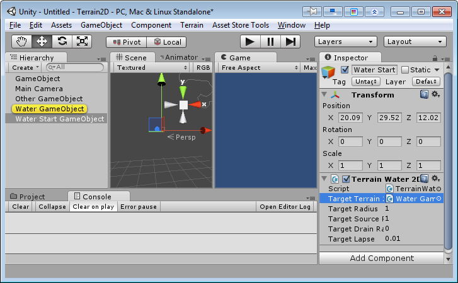Screen dimensions: 458x283
Task: Click the Hierarchy search field
Action: 75,67
